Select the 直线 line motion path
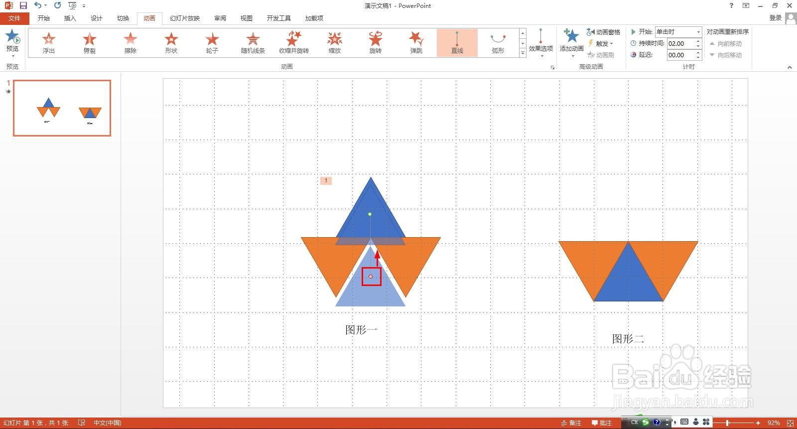The height and width of the screenshot is (429, 797). click(457, 42)
